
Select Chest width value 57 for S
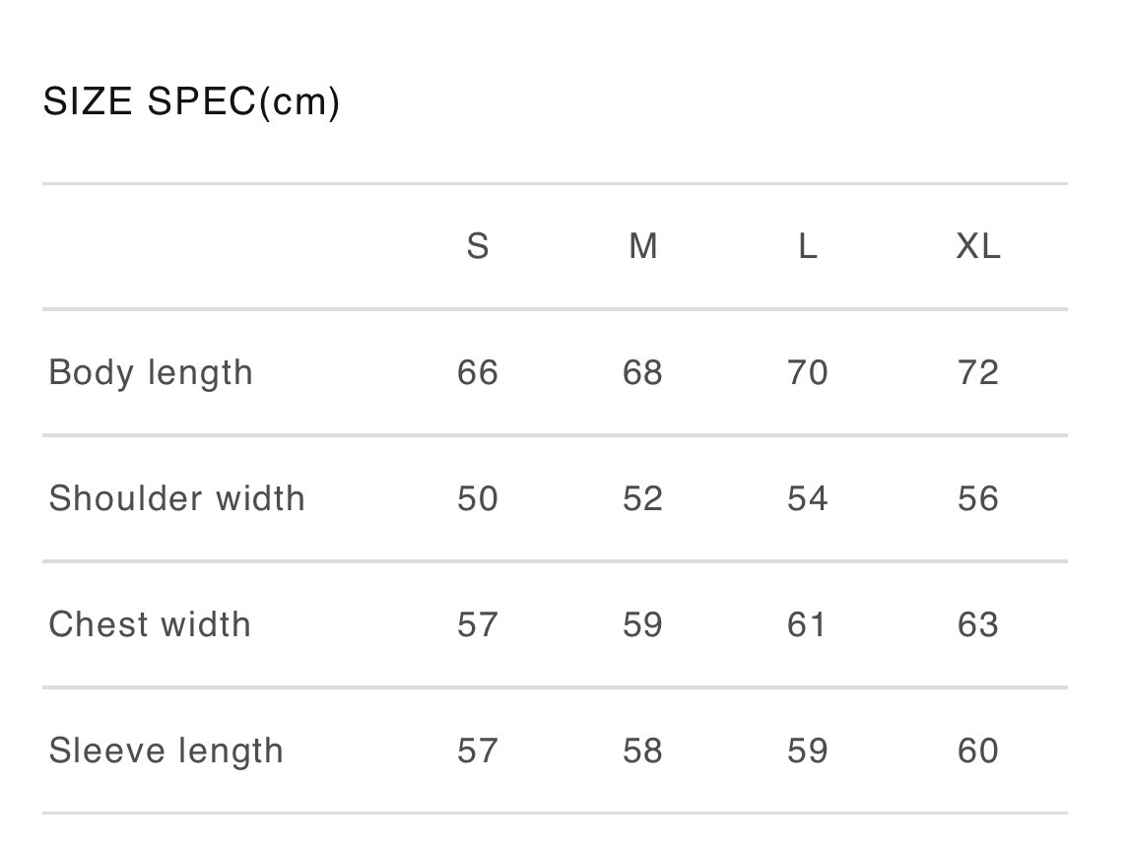point(478,624)
